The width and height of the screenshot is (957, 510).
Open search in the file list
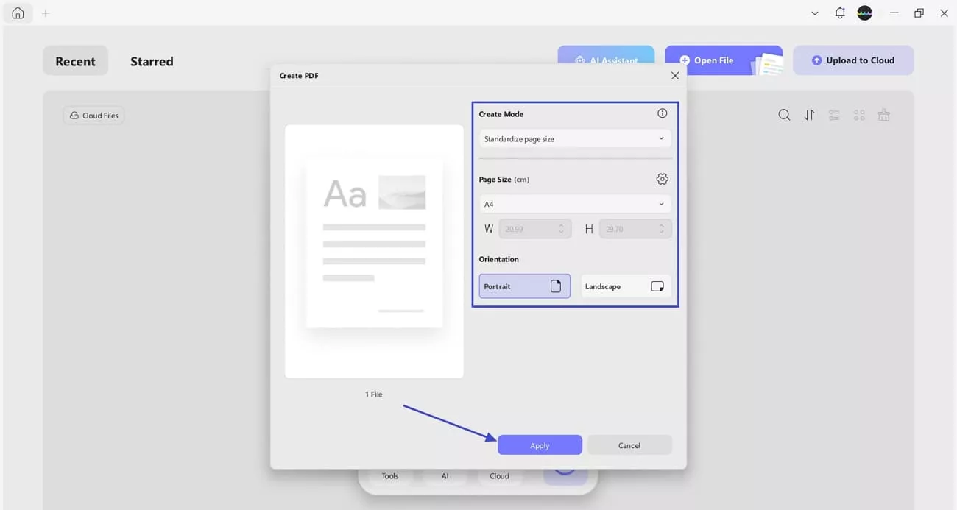pos(783,115)
